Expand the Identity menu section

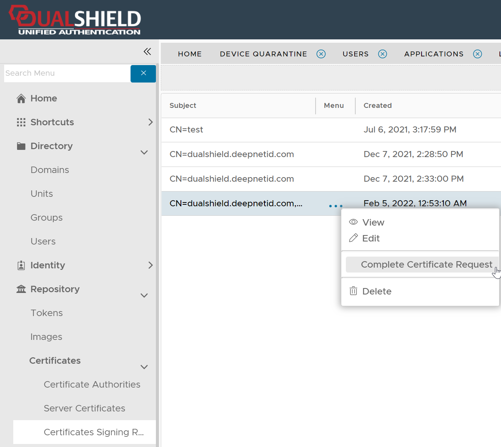150,265
